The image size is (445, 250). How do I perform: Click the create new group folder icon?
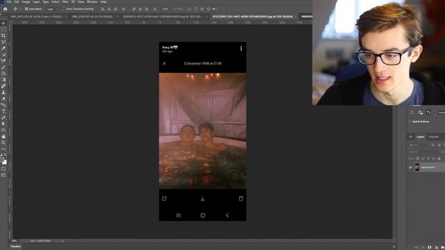tap(443, 247)
